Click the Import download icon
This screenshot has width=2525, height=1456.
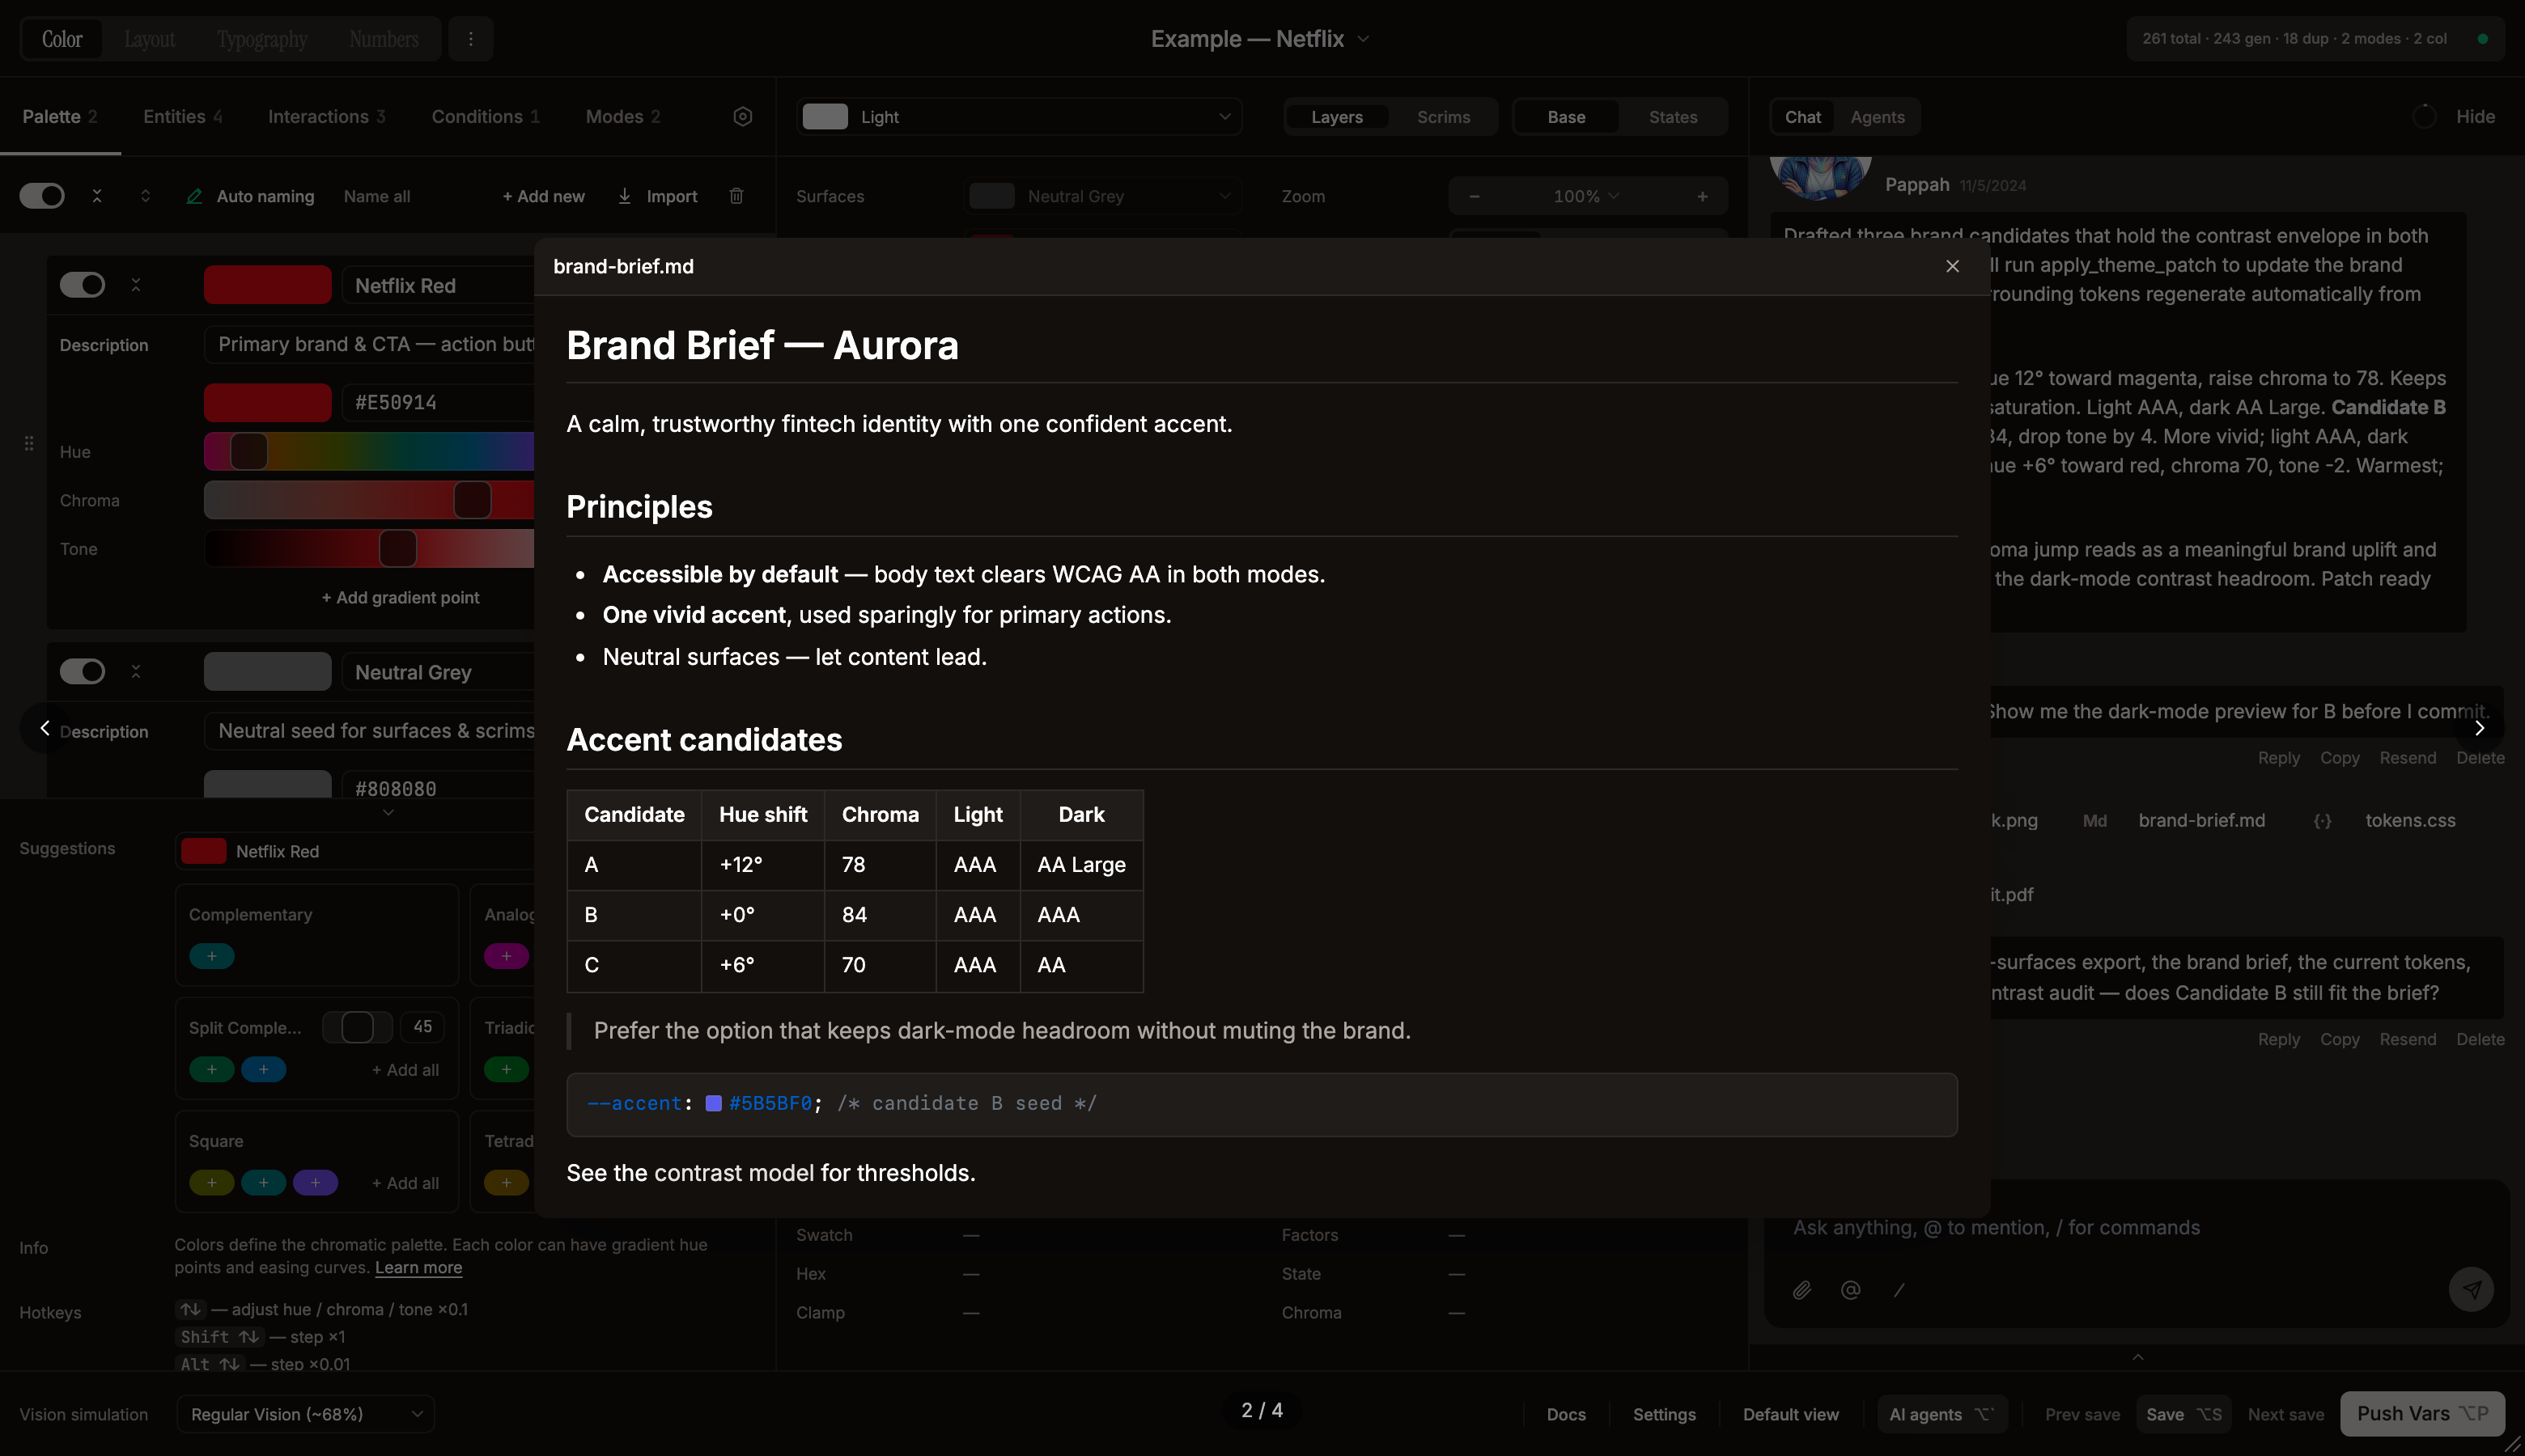point(624,196)
